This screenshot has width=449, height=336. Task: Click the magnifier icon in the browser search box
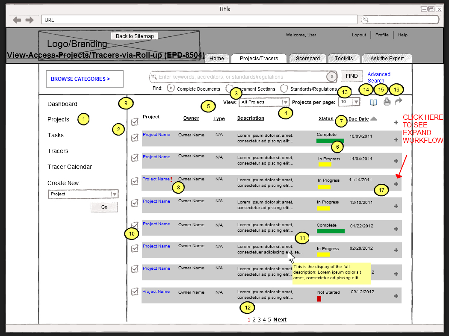[x=365, y=20]
